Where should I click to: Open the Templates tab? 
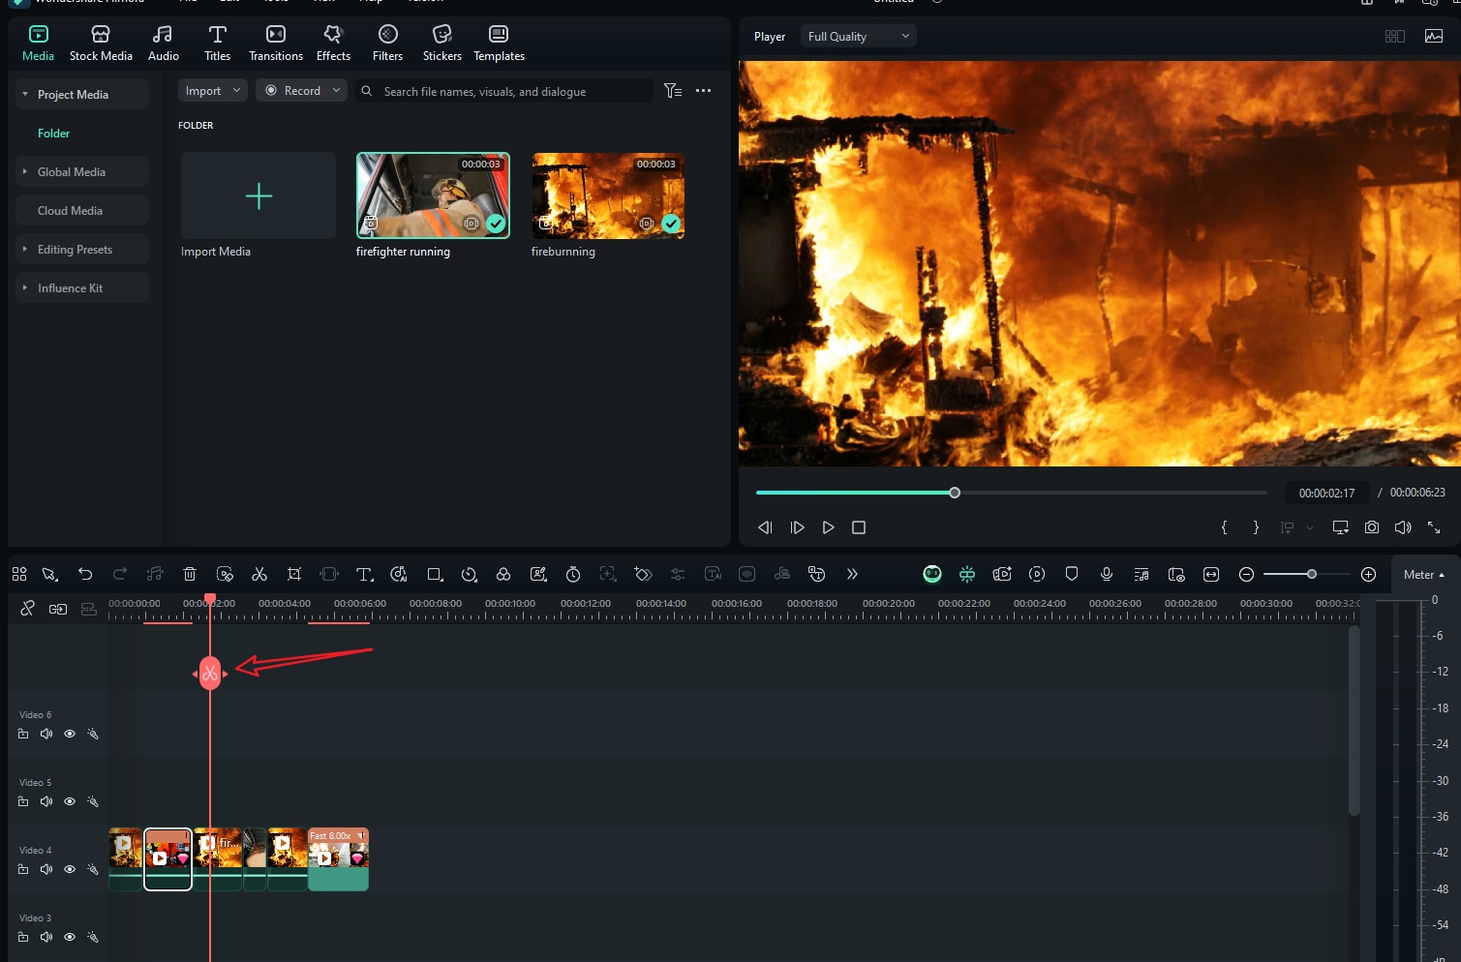[499, 44]
